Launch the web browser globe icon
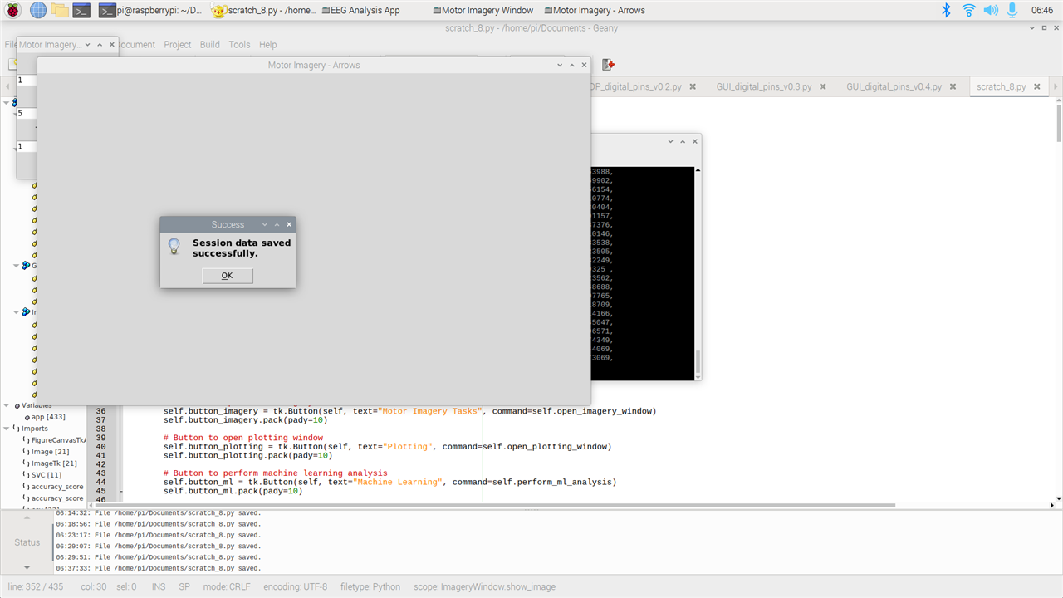The height and width of the screenshot is (598, 1063). coord(38,10)
